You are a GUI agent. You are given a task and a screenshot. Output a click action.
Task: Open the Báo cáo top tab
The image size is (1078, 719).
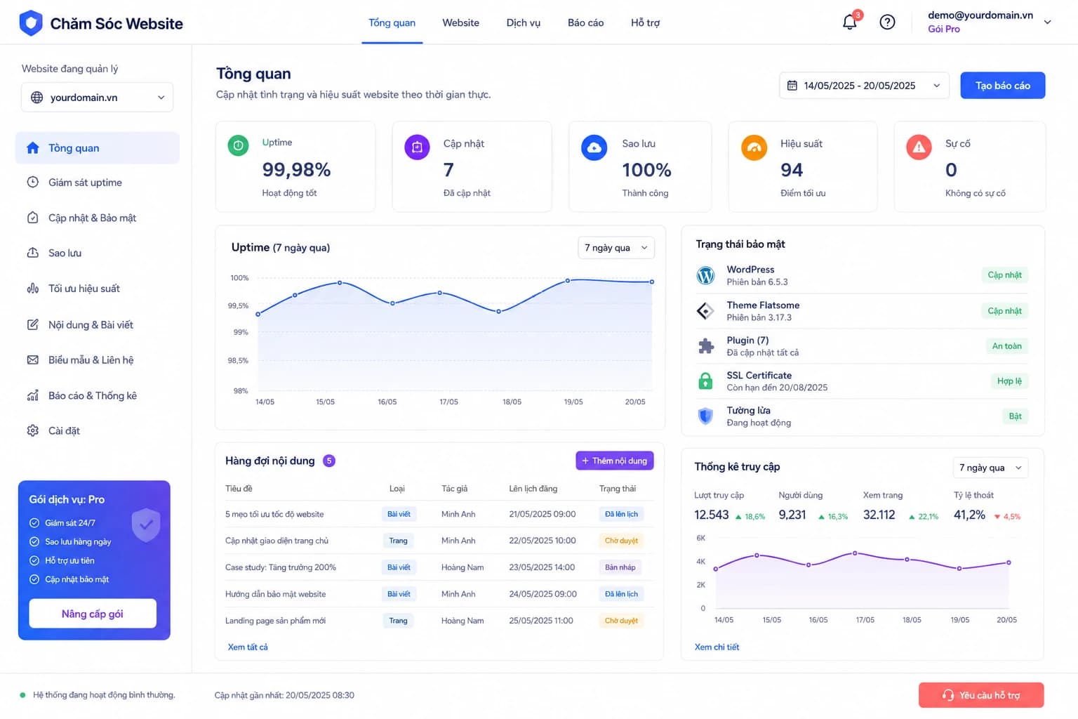(x=585, y=22)
